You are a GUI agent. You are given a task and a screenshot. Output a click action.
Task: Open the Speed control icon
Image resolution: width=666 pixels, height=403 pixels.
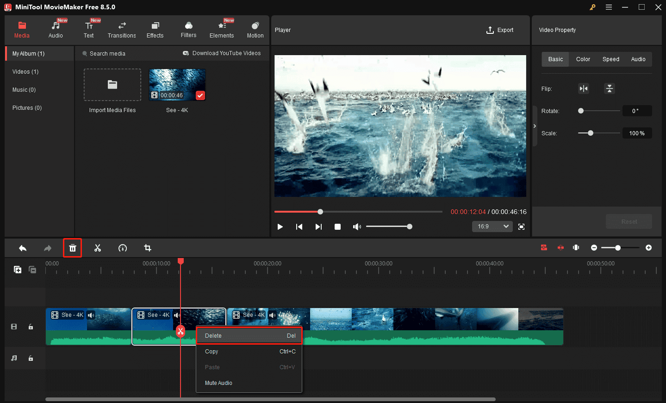coord(123,248)
